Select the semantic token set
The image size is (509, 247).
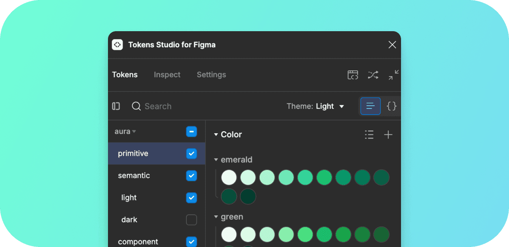pyautogui.click(x=134, y=176)
